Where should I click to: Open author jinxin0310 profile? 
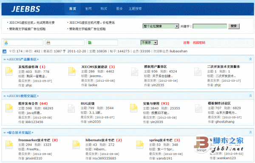tap(34, 158)
